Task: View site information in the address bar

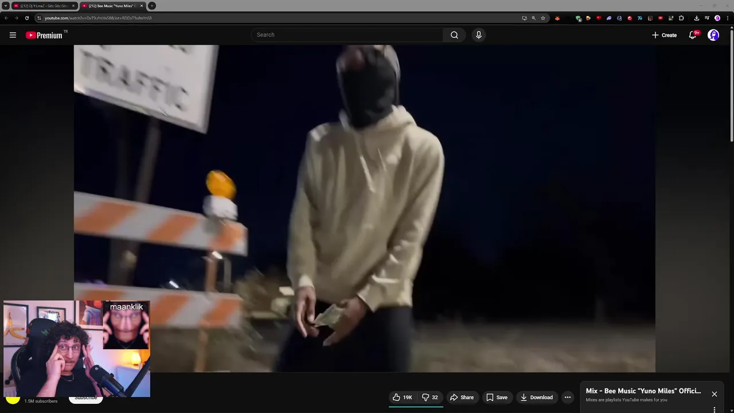Action: click(39, 18)
